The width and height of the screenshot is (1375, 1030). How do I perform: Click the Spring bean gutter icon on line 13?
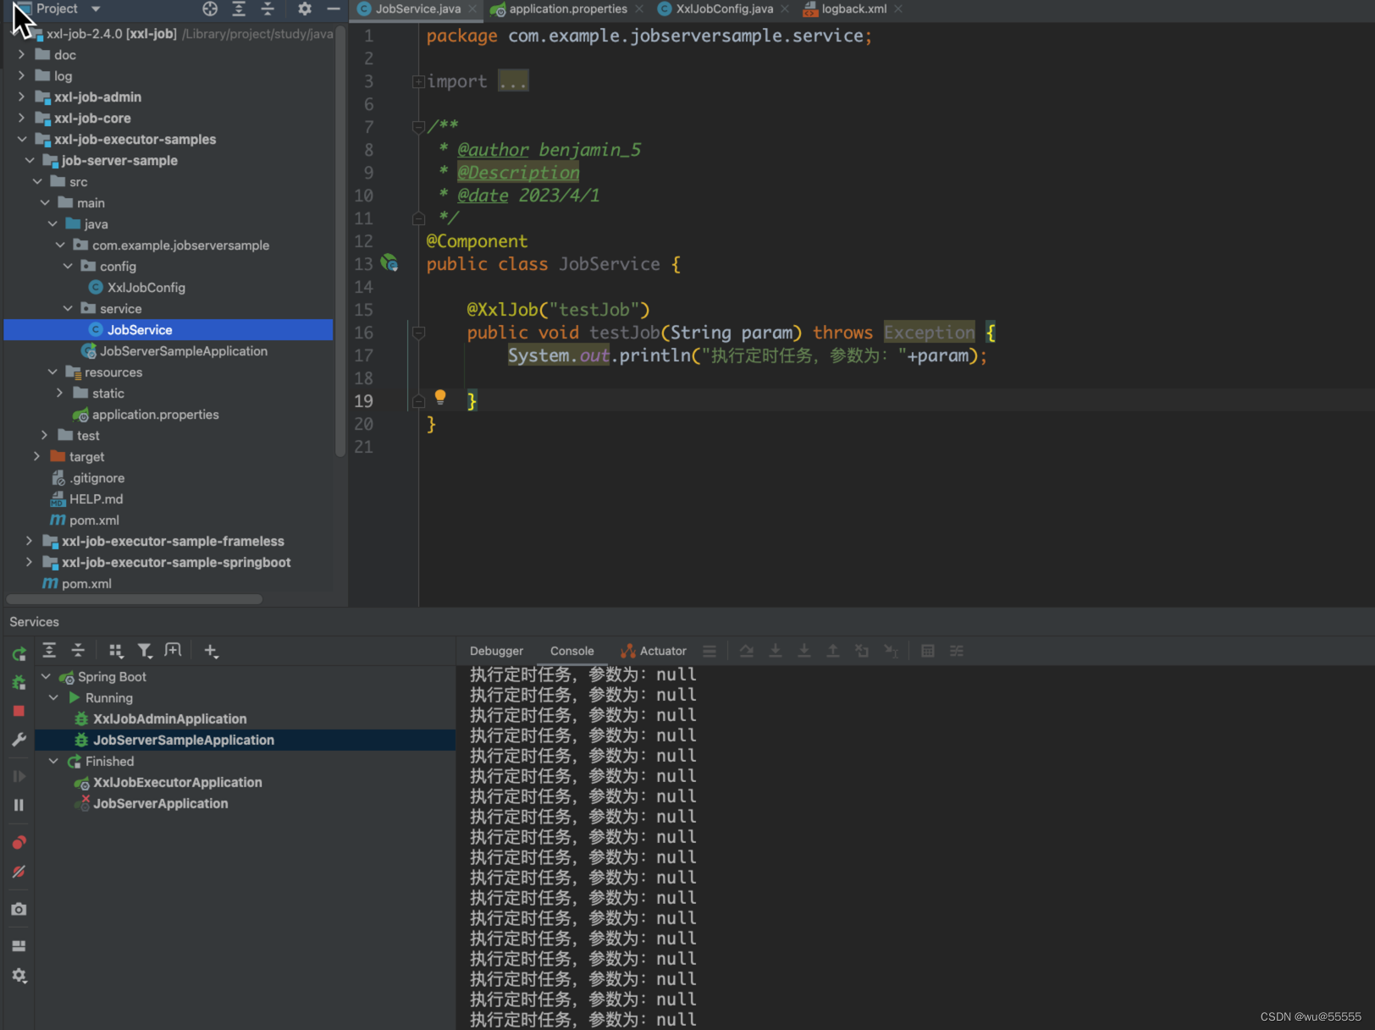(389, 263)
